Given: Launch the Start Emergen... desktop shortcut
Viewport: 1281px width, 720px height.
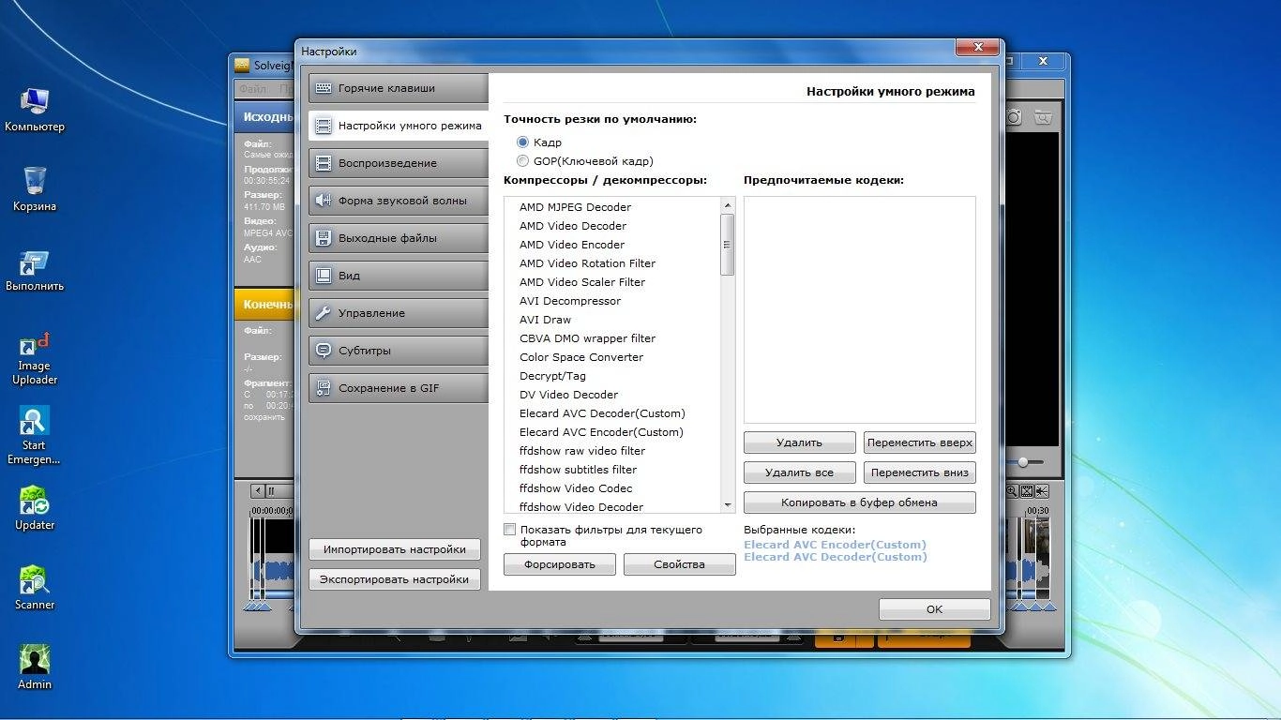Looking at the screenshot, I should [35, 436].
